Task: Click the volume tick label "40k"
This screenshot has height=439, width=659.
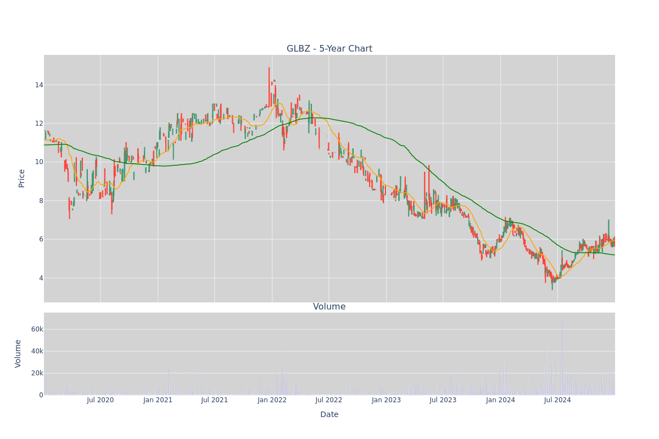Action: (37, 351)
